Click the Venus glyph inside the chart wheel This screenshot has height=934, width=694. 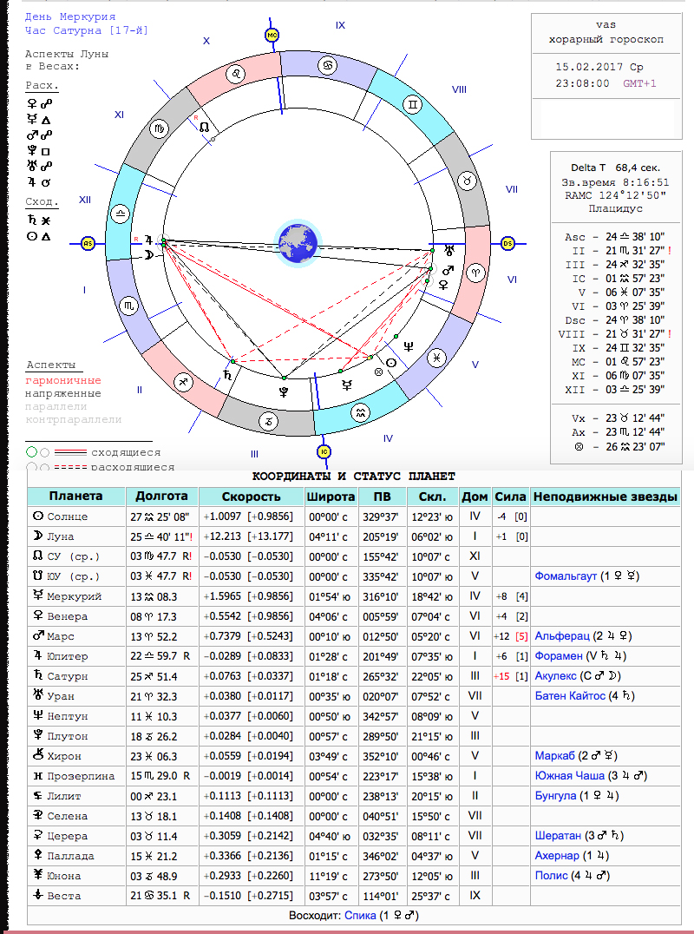click(442, 286)
